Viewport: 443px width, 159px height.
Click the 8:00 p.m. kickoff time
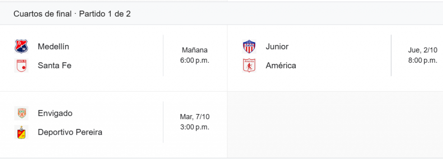[423, 60]
